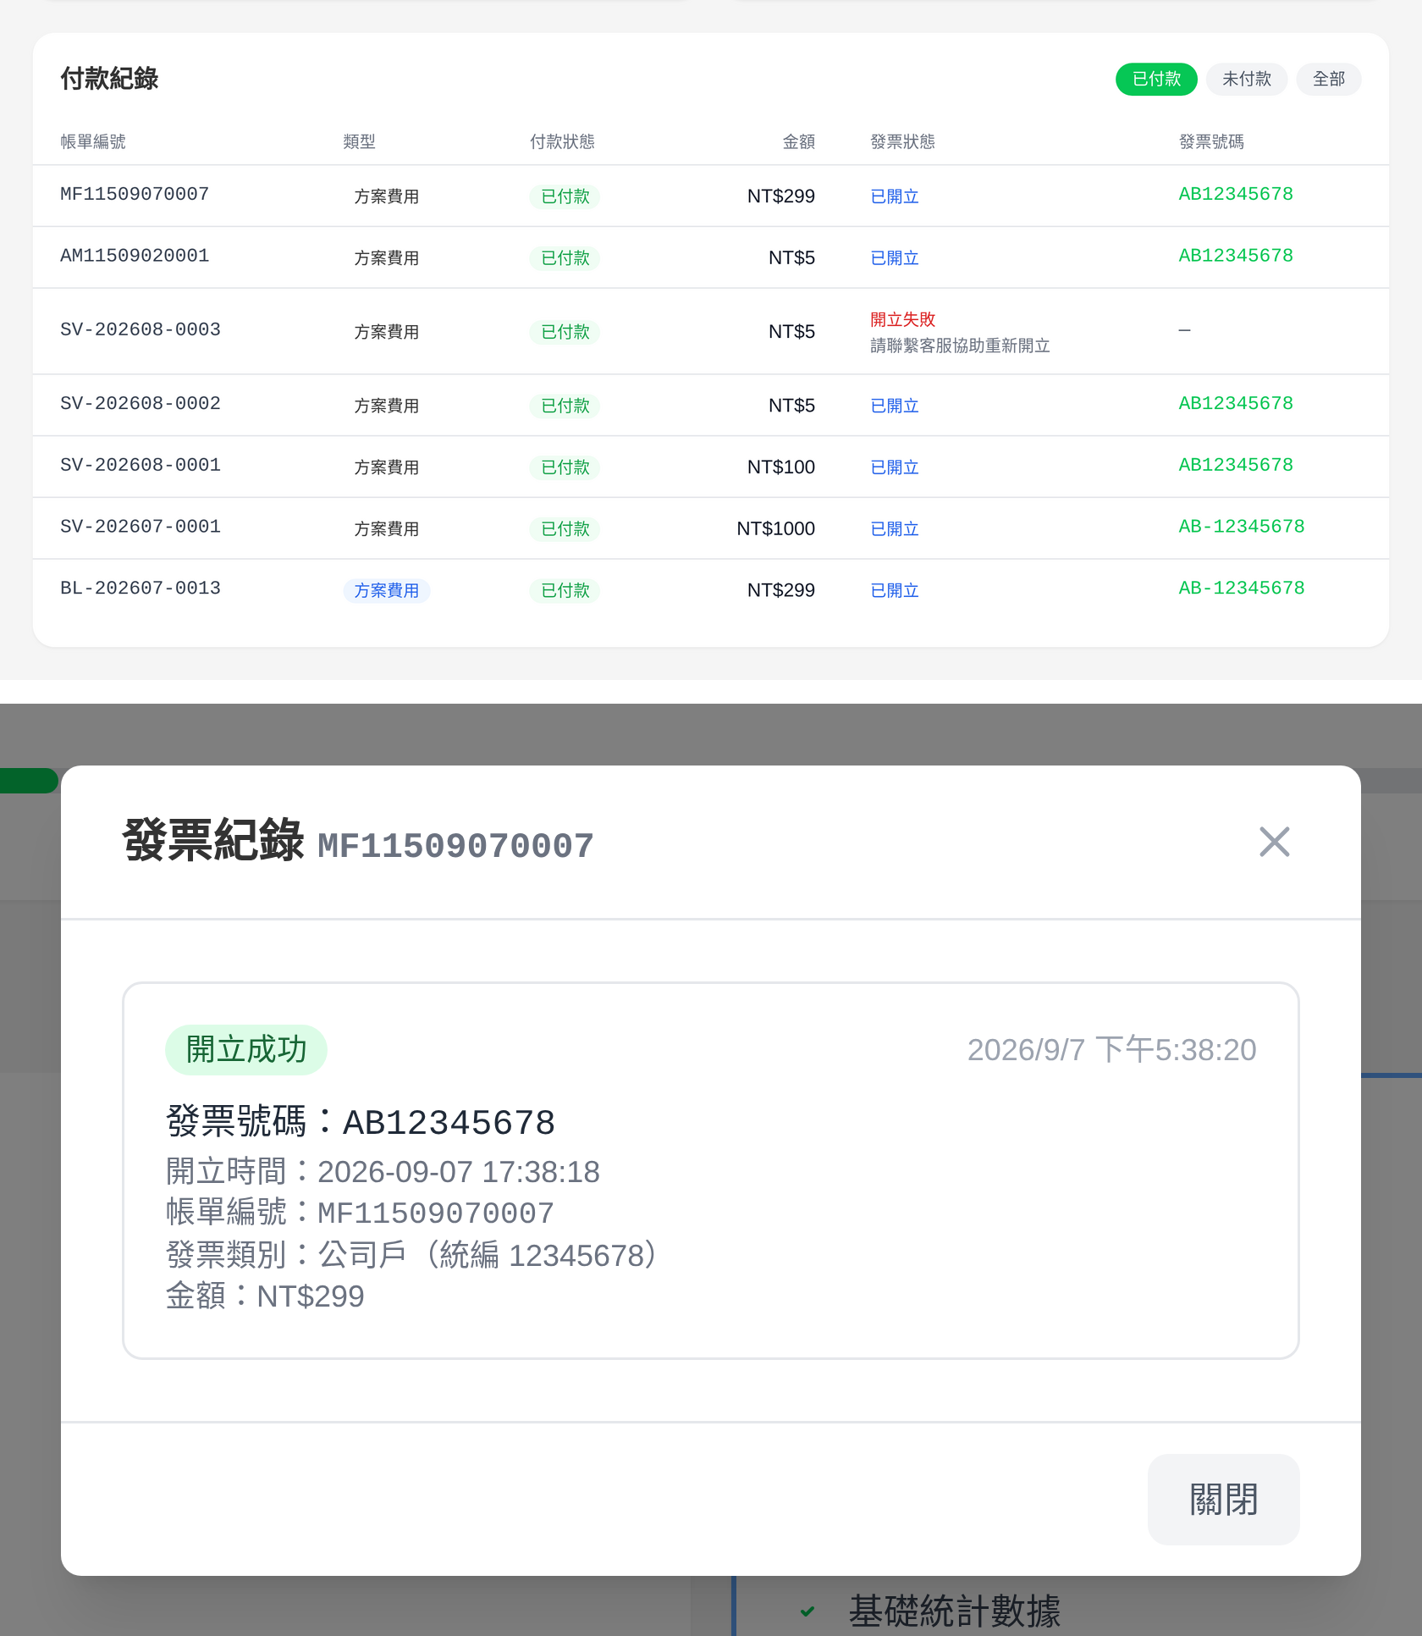Open 已開立 link for BL-202607-0013
The image size is (1422, 1636).
coord(895,591)
